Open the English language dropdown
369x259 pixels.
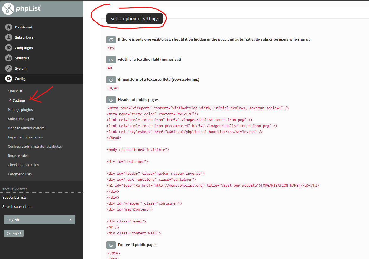click(39, 220)
